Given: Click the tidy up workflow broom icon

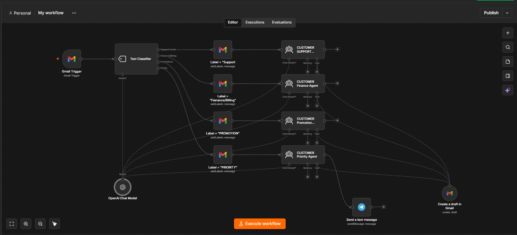Looking at the screenshot, I should (55, 224).
